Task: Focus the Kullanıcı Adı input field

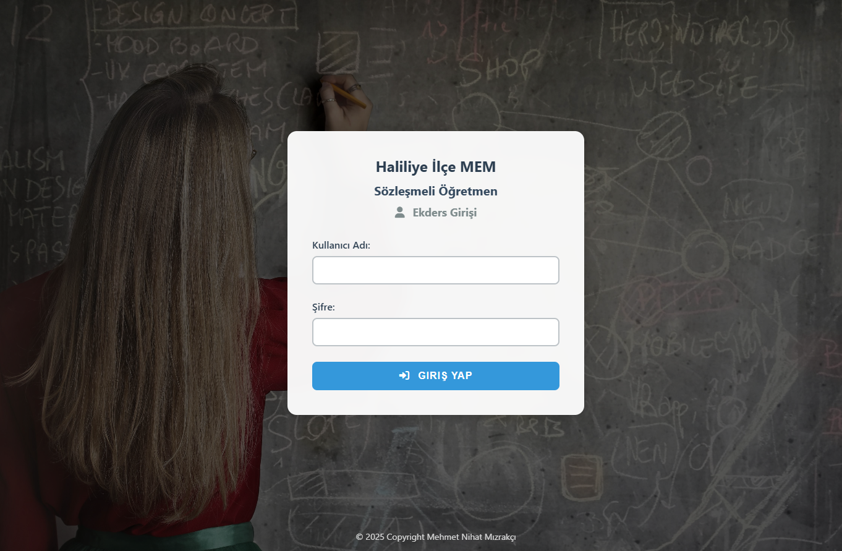Action: coord(436,270)
